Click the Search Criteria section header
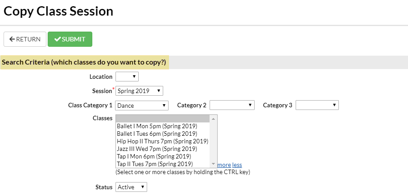Viewport: 408px width, 195px height. [84, 62]
